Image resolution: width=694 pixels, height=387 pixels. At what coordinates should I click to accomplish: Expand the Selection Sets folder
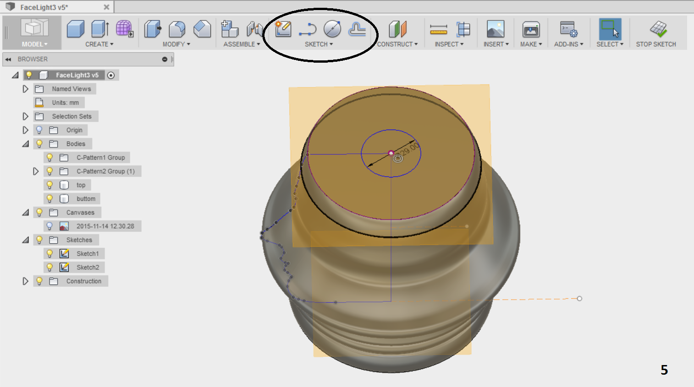click(25, 116)
